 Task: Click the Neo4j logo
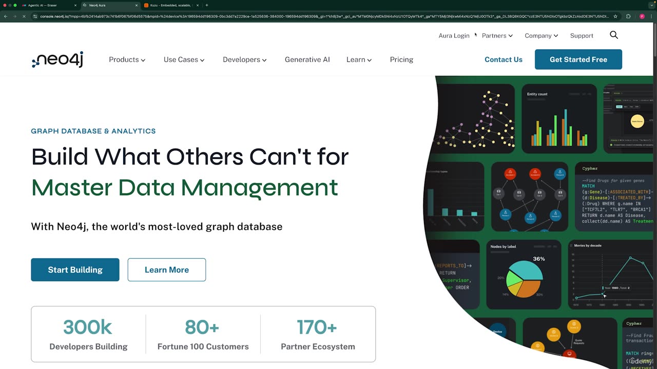tap(57, 59)
